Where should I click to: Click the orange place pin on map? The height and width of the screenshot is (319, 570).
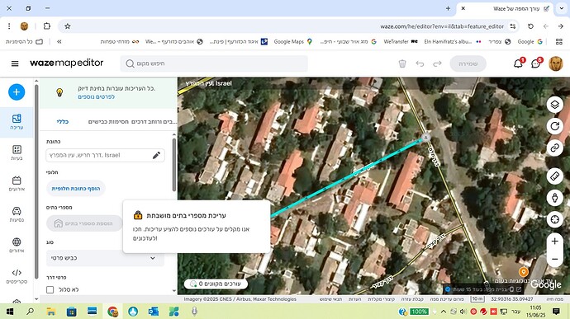coord(523,272)
